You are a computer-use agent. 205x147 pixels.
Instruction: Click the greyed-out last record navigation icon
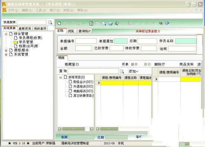(x=155, y=23)
